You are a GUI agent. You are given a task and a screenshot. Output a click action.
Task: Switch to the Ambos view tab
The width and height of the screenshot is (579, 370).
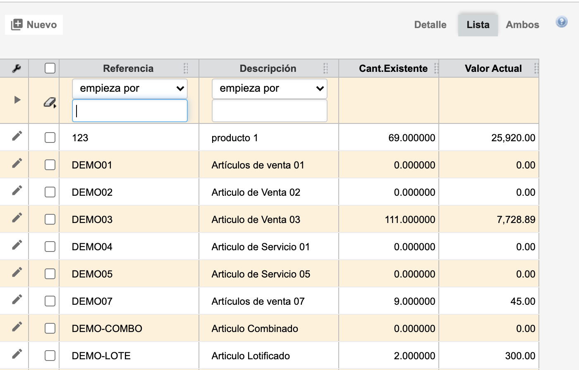tap(522, 25)
